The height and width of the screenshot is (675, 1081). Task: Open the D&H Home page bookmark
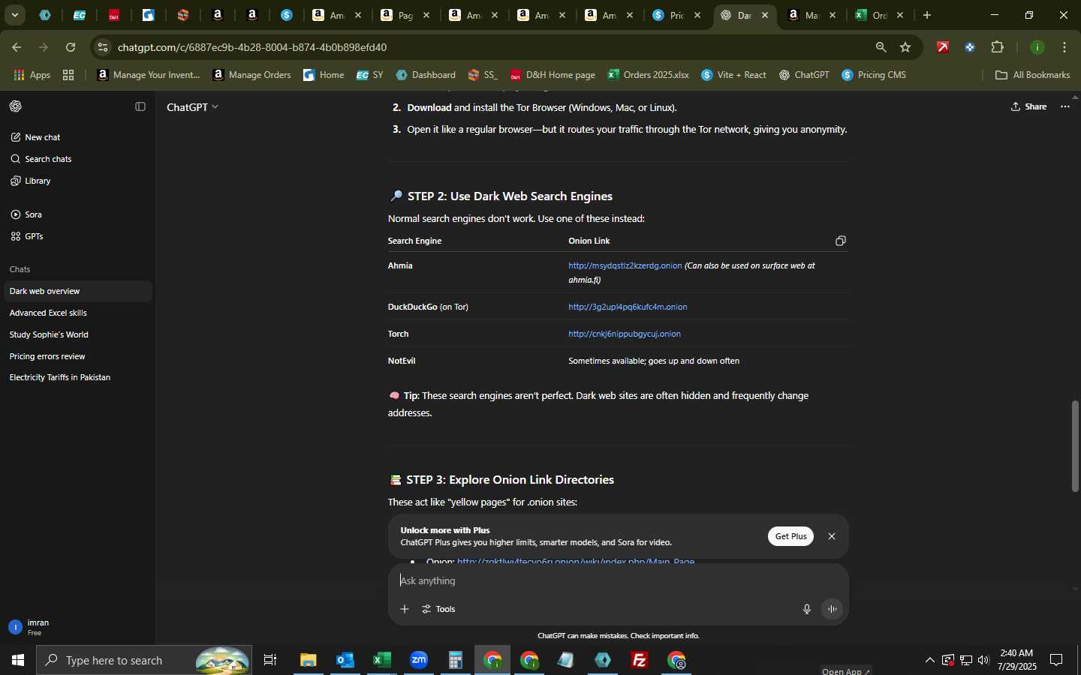pos(553,75)
